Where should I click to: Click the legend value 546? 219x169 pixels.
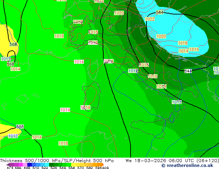63,168
